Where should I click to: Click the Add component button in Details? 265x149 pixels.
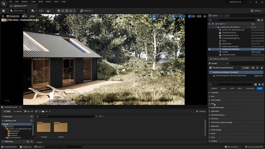pyautogui.click(x=246, y=68)
